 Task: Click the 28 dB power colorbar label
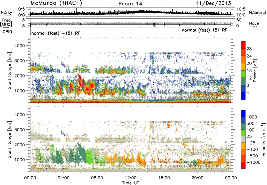(249, 49)
